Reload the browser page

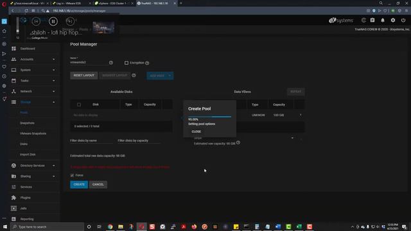click(x=26, y=11)
